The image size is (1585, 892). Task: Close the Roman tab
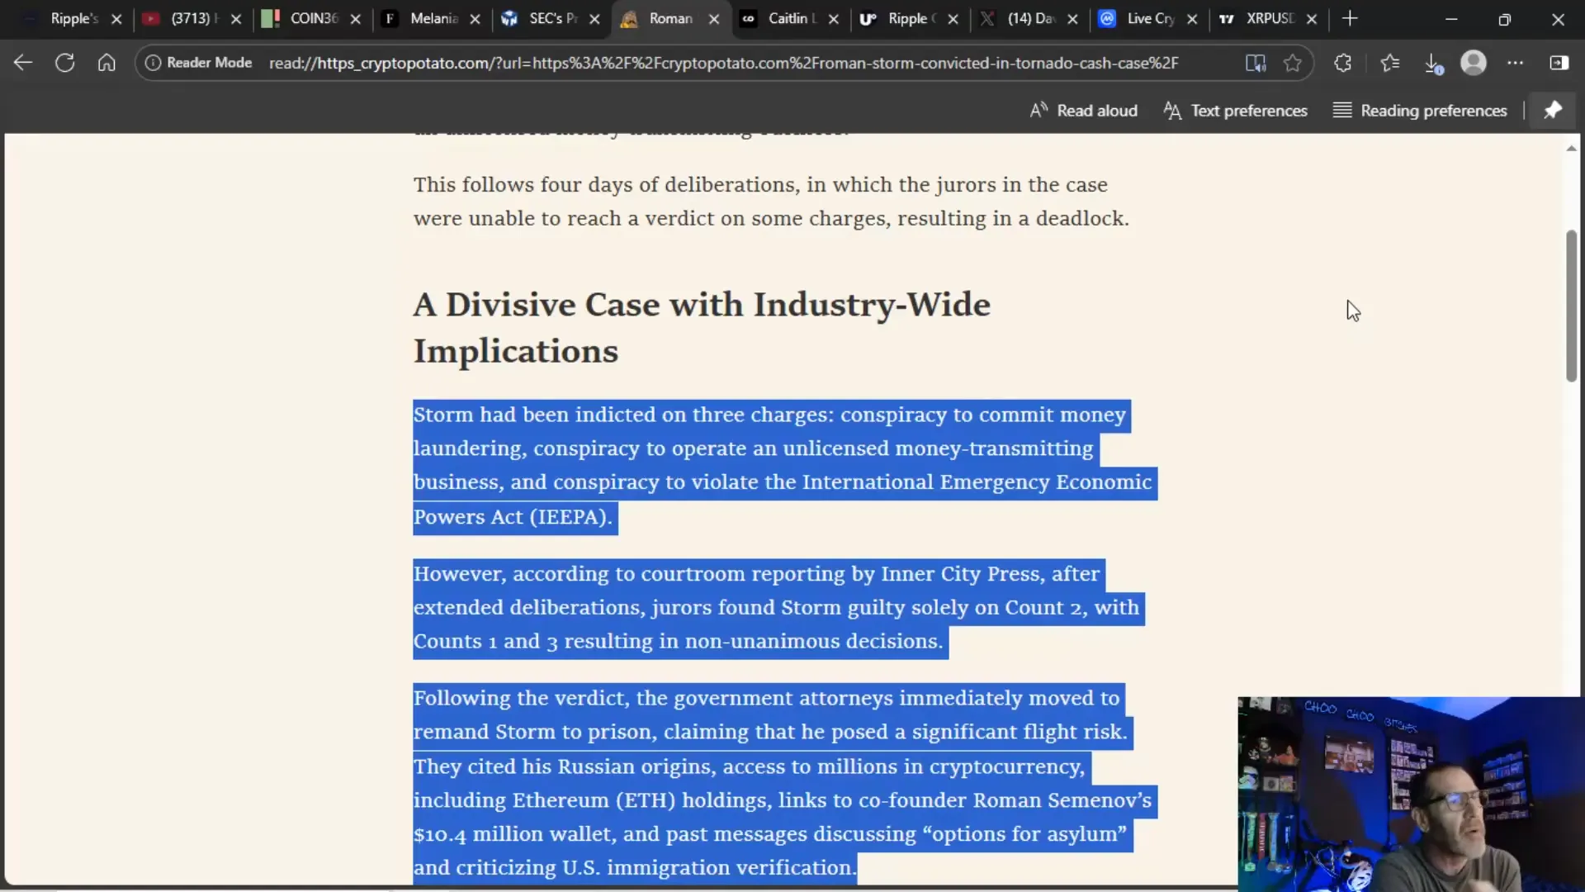tap(714, 19)
